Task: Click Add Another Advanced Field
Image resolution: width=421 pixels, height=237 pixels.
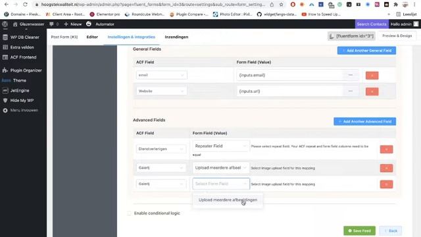Action: (x=364, y=121)
